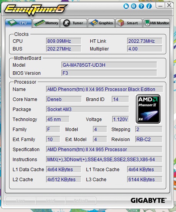176x212 pixels.
Task: Minimize the EasyTune6 window
Action: pos(160,6)
